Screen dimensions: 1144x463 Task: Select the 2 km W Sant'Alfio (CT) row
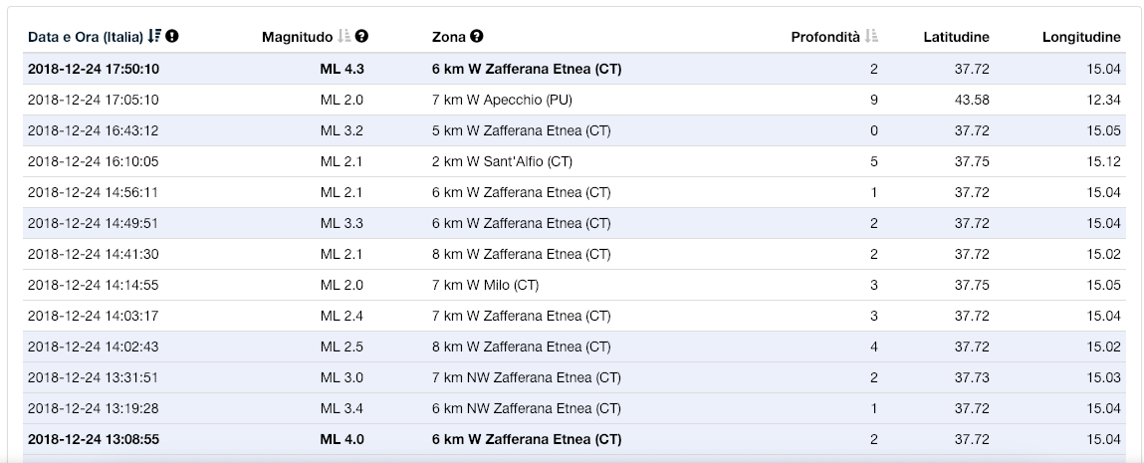(502, 161)
